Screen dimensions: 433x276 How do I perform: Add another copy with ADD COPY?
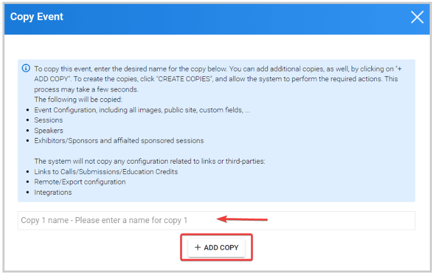(216, 248)
